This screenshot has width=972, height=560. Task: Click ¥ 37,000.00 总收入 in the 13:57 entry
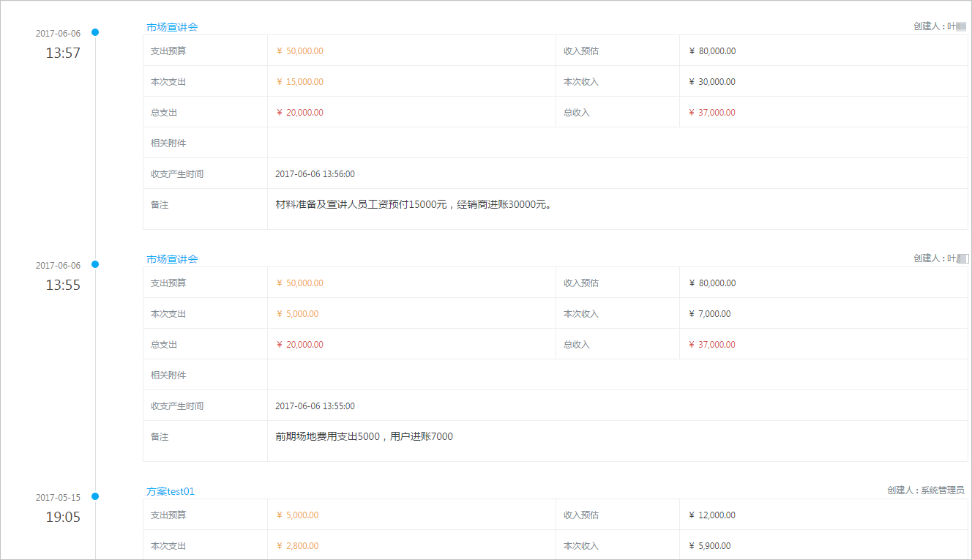(712, 113)
